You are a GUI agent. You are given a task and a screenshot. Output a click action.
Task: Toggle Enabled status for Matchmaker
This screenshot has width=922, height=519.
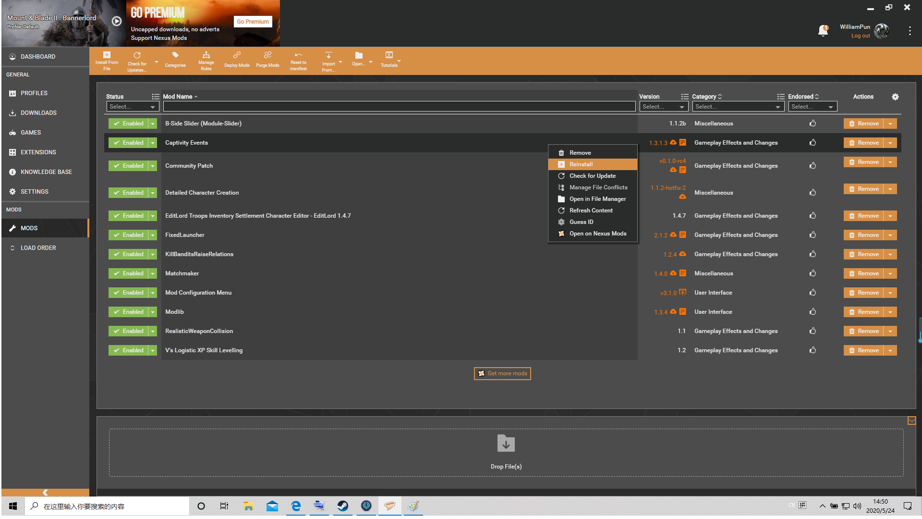click(128, 273)
